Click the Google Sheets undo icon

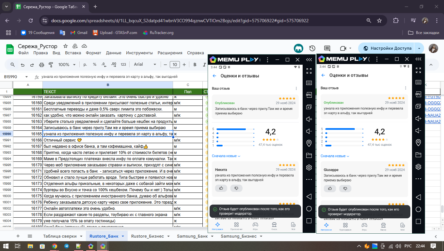pyautogui.click(x=23, y=65)
